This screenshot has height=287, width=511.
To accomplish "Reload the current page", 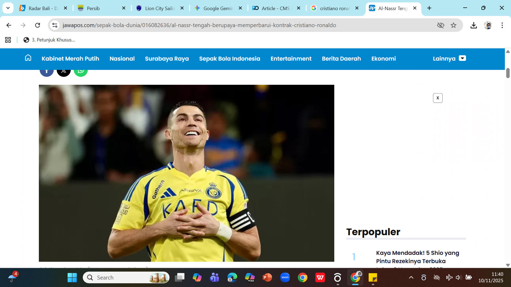I will coord(38,25).
